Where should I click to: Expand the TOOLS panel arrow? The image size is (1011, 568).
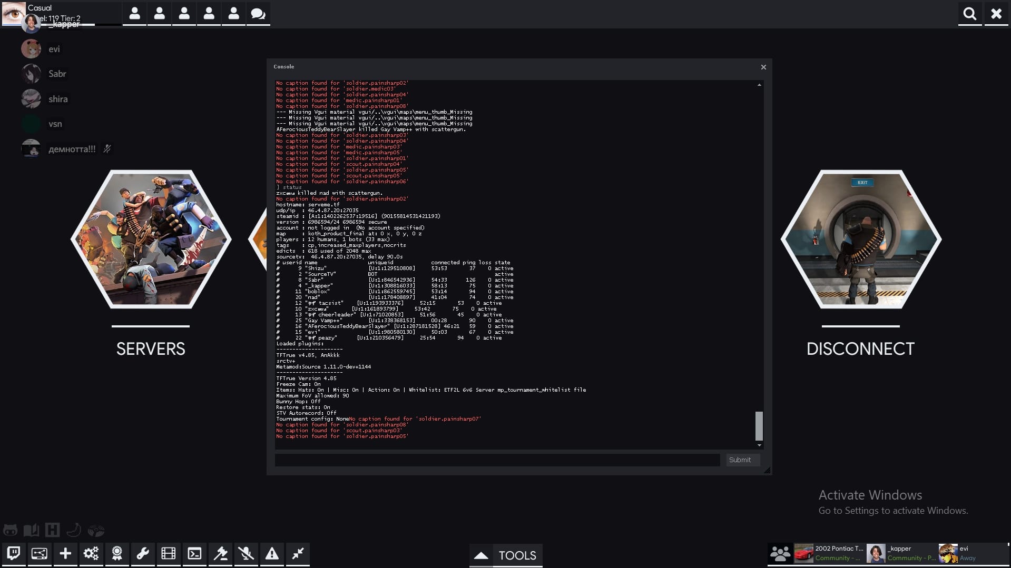click(x=481, y=555)
